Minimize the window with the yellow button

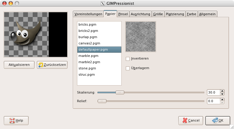(11, 3)
